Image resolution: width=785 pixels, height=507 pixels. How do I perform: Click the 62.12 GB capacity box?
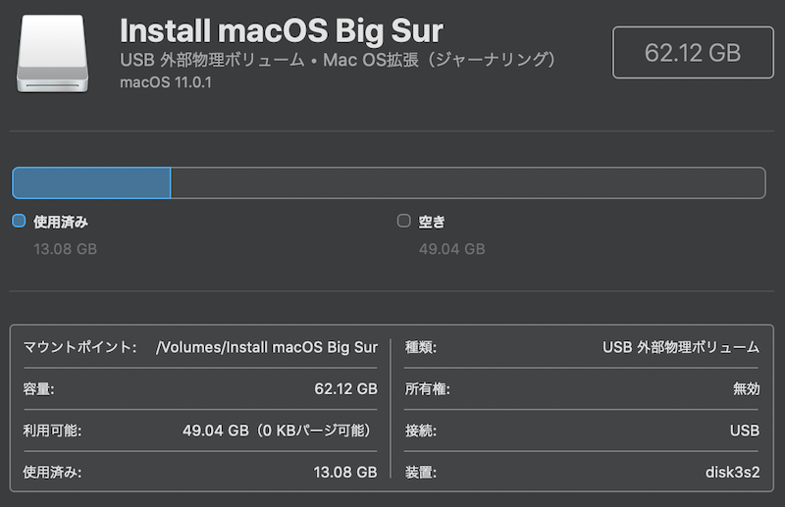click(x=693, y=53)
